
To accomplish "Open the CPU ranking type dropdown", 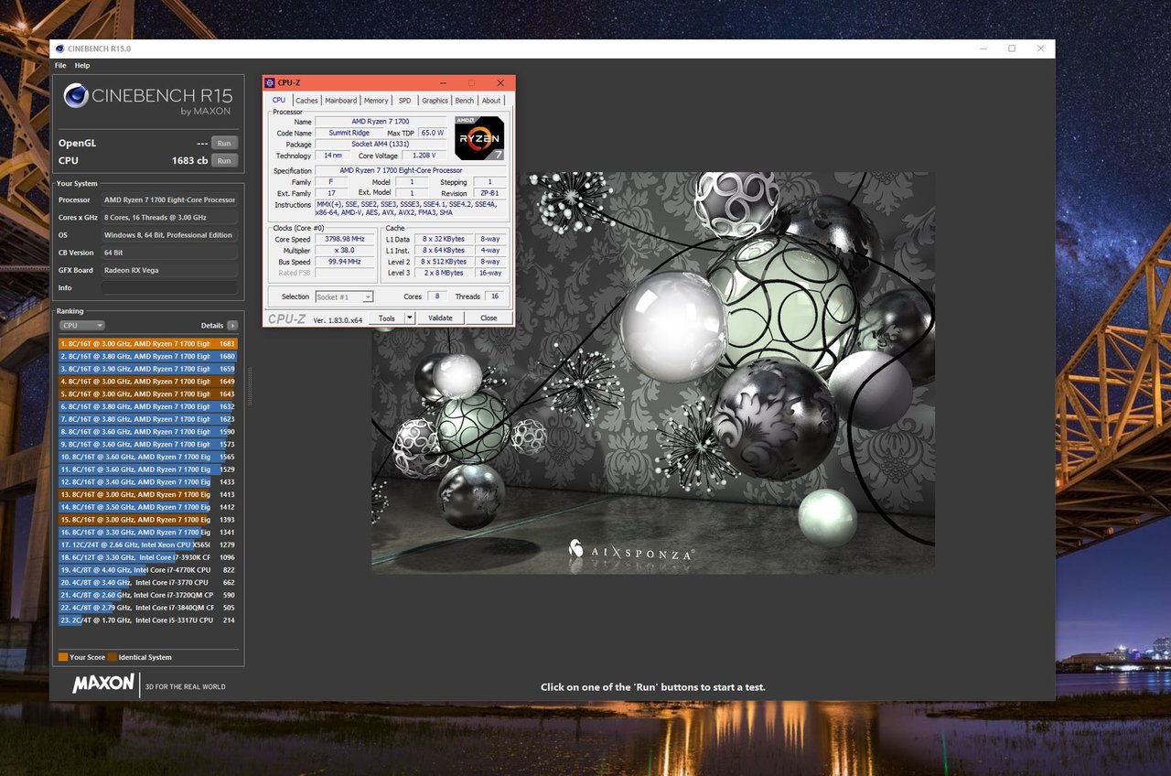I will 82,325.
